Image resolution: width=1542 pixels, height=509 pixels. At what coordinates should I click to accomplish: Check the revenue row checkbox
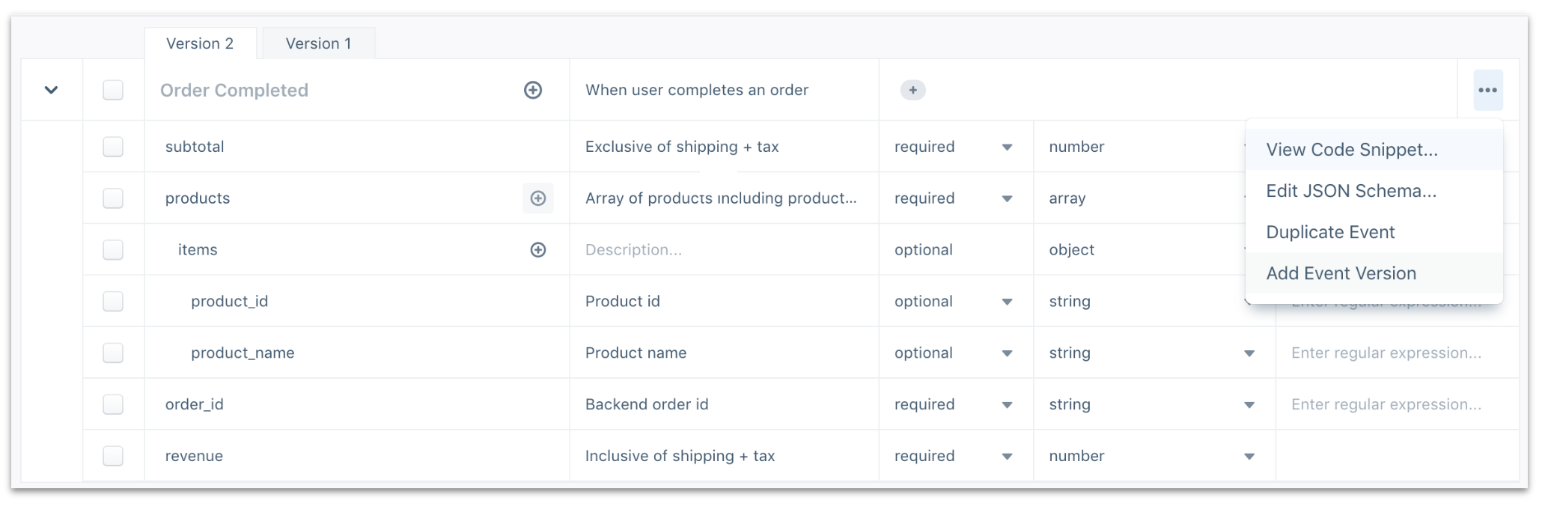click(x=113, y=456)
